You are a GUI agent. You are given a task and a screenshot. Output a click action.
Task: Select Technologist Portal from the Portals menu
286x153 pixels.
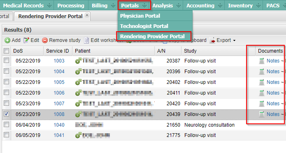(144, 26)
